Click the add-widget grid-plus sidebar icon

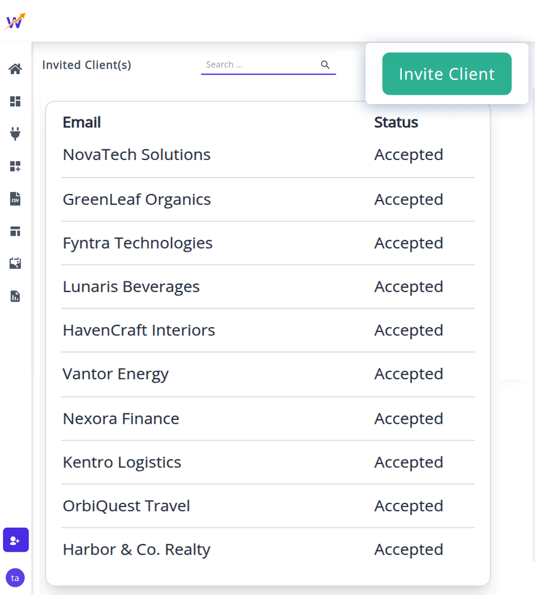pyautogui.click(x=15, y=166)
